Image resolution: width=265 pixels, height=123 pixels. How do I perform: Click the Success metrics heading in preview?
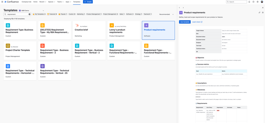coord(203,64)
